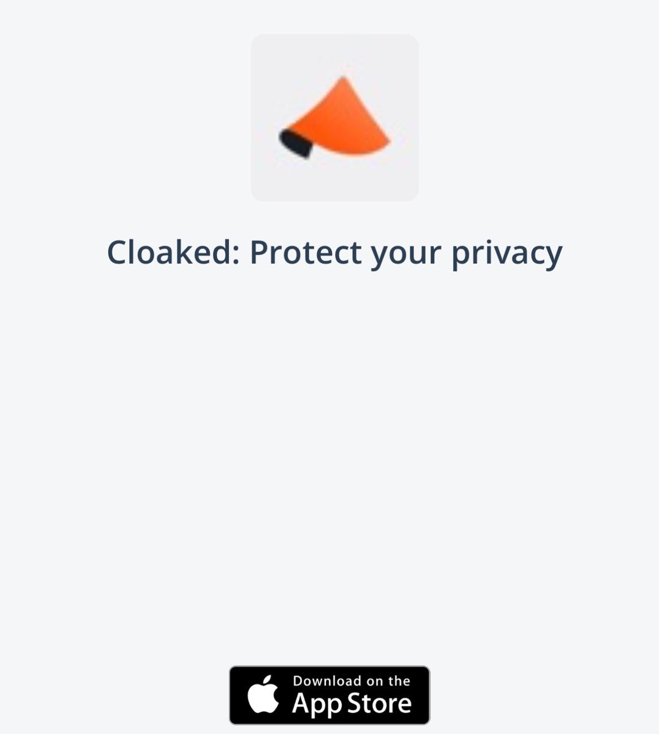Click the empty area between title and badge

329,465
